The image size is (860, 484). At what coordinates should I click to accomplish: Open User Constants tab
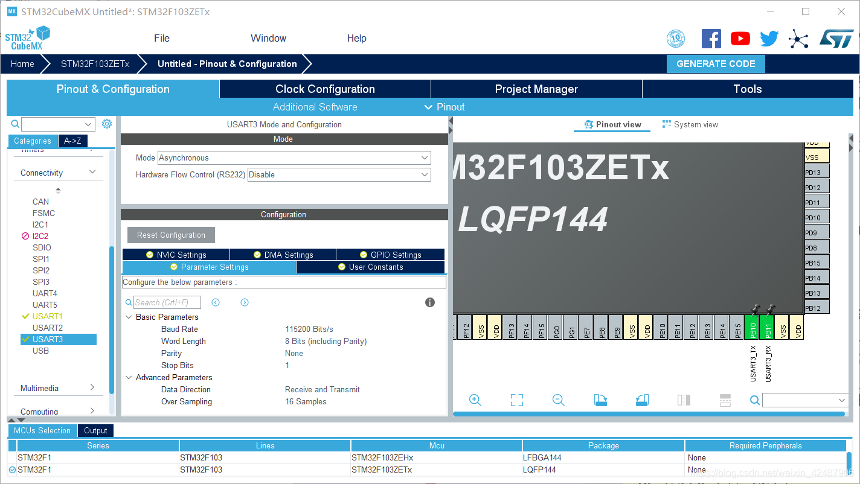point(370,267)
